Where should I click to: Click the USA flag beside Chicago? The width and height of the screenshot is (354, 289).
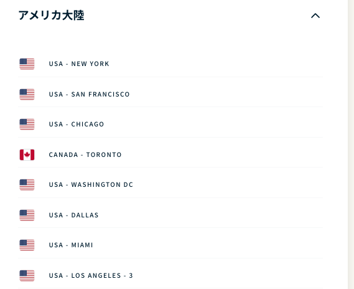(x=27, y=125)
